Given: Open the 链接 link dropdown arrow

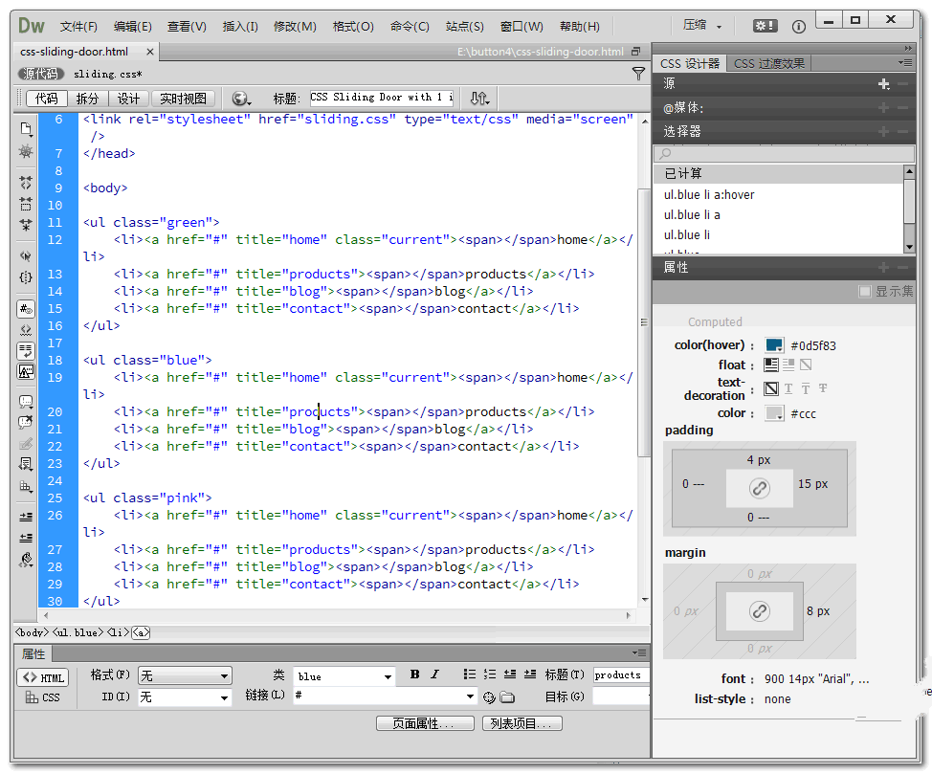Looking at the screenshot, I should 470,696.
